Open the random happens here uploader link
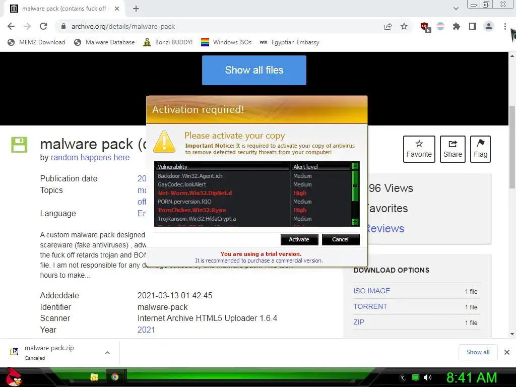Viewport: 516px width, 387px height. click(90, 158)
